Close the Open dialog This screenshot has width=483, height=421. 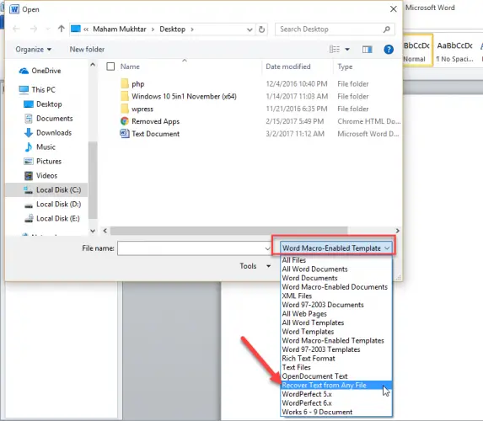pyautogui.click(x=394, y=9)
